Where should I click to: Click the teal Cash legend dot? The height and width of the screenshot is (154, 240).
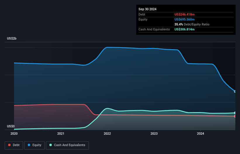[x=51, y=145]
